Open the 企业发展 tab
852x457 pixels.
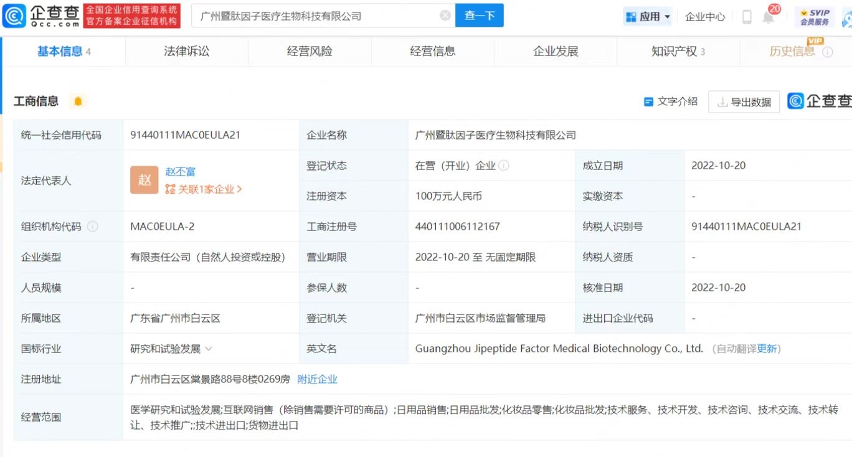(x=556, y=52)
